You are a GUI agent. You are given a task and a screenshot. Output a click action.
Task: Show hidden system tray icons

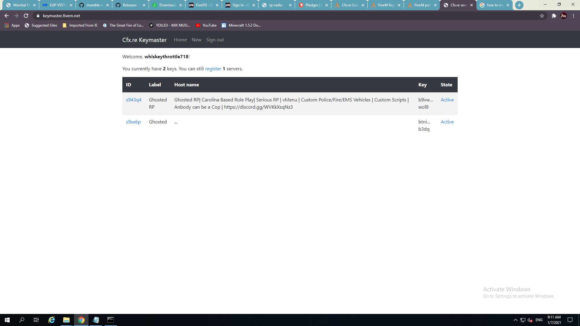click(515, 320)
